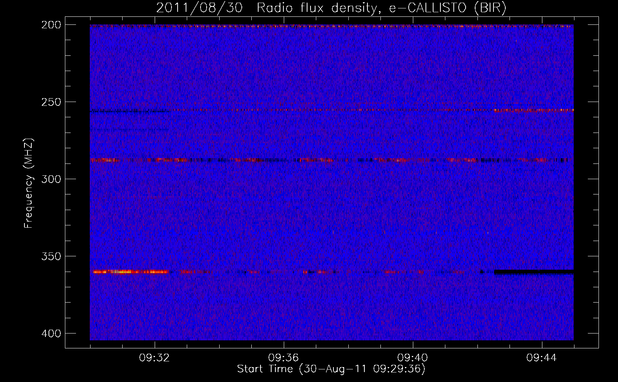Screen dimensions: 618x382
Task: Click the "Start Time (30-Aug-11 09:29:36)" label
Action: pyautogui.click(x=331, y=369)
